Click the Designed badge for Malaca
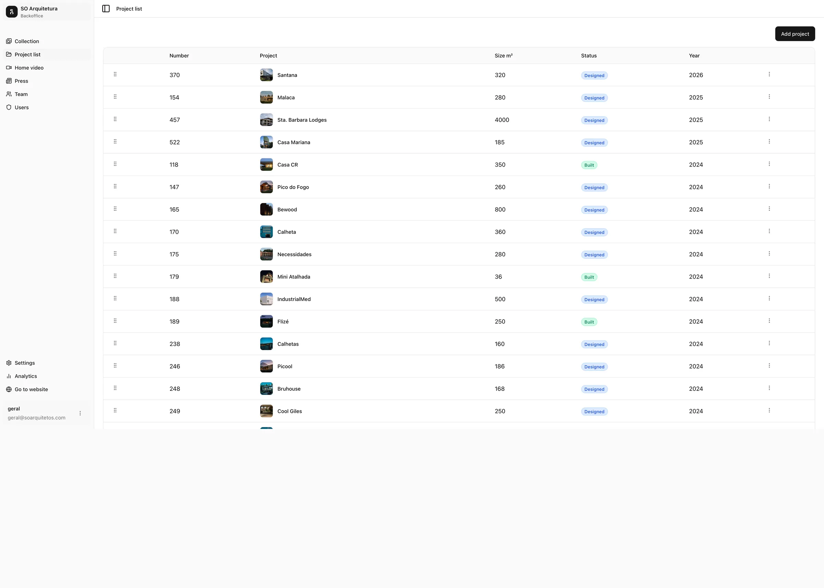Viewport: 824px width, 588px height. 594,98
